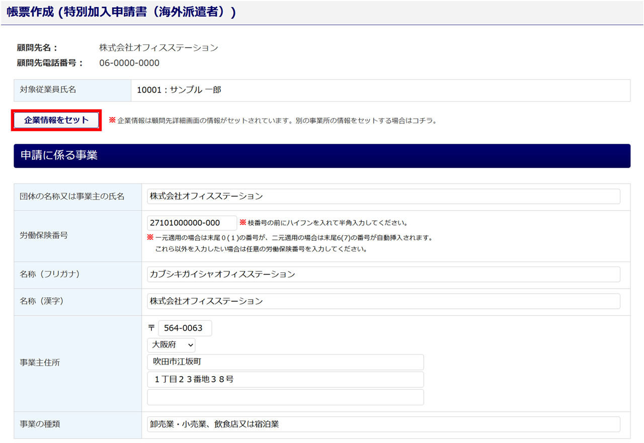Click the empty third address line field
The image size is (644, 443).
[285, 397]
